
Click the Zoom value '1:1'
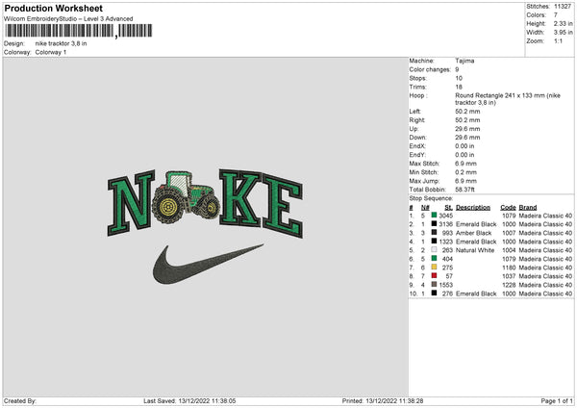[558, 40]
